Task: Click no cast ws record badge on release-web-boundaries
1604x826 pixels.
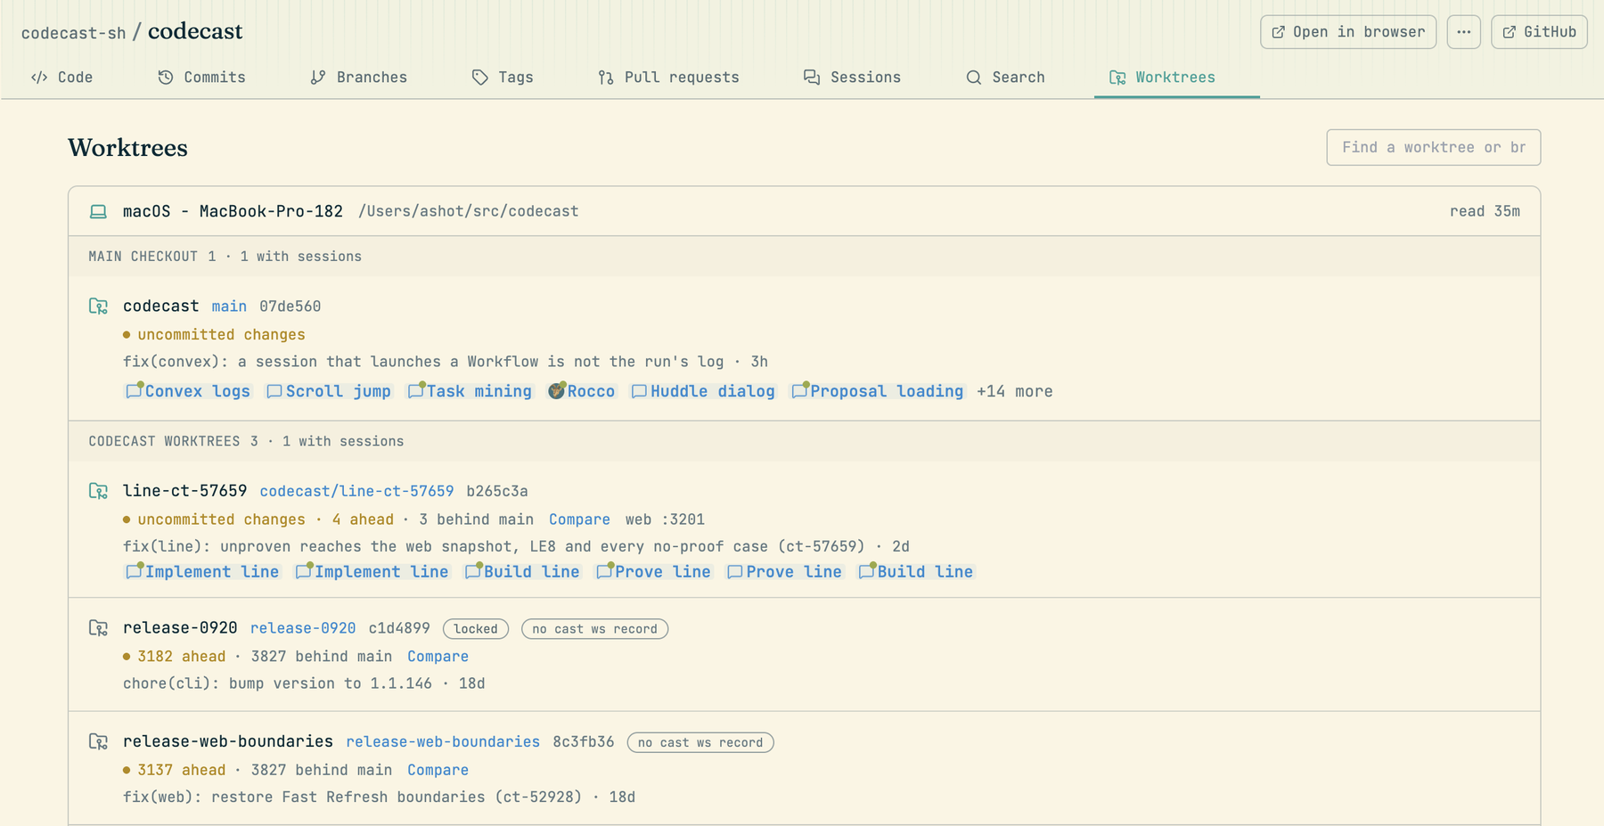Action: pyautogui.click(x=700, y=742)
